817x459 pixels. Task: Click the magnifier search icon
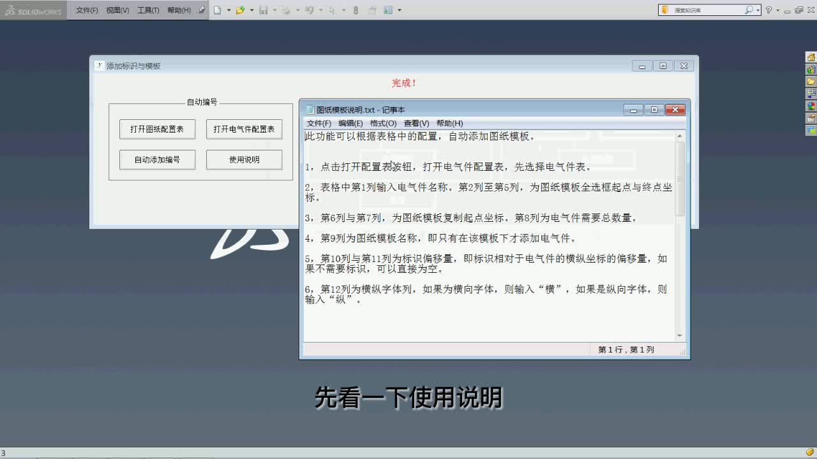749,10
